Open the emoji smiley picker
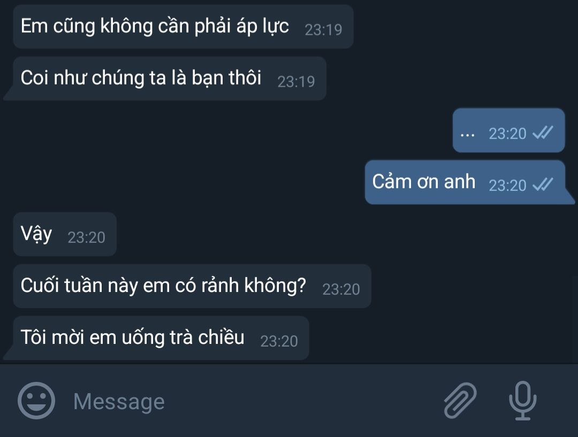 point(36,401)
